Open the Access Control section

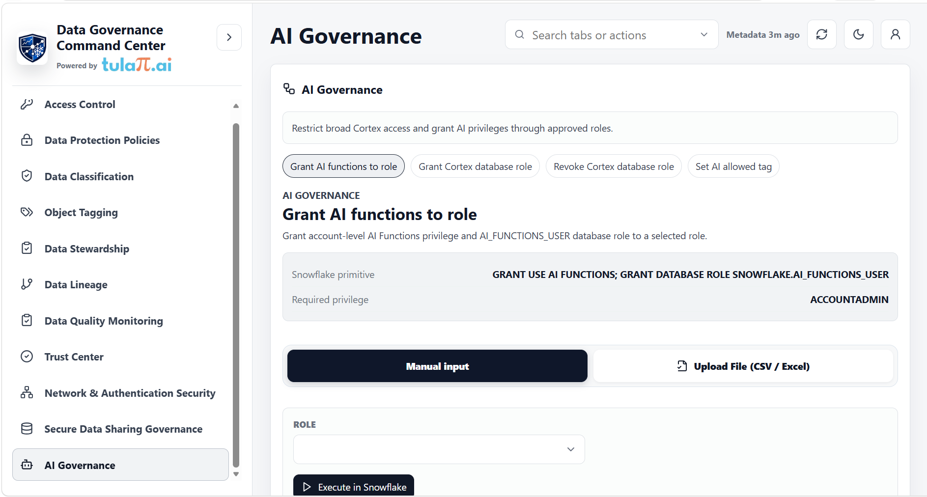pos(120,104)
